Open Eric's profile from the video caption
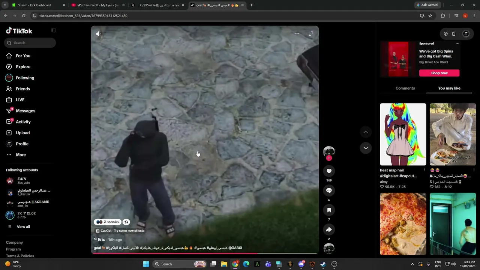The image size is (480, 270). pyautogui.click(x=101, y=240)
